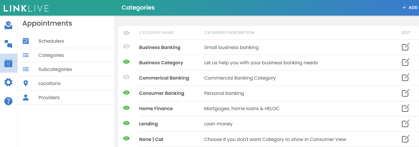Edit the Lending category row
This screenshot has height=147, width=419.
[x=406, y=123]
